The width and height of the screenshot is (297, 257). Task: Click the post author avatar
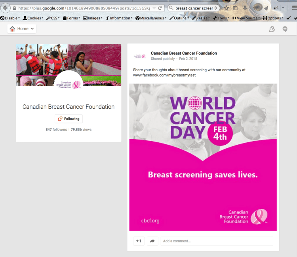[x=140, y=56]
